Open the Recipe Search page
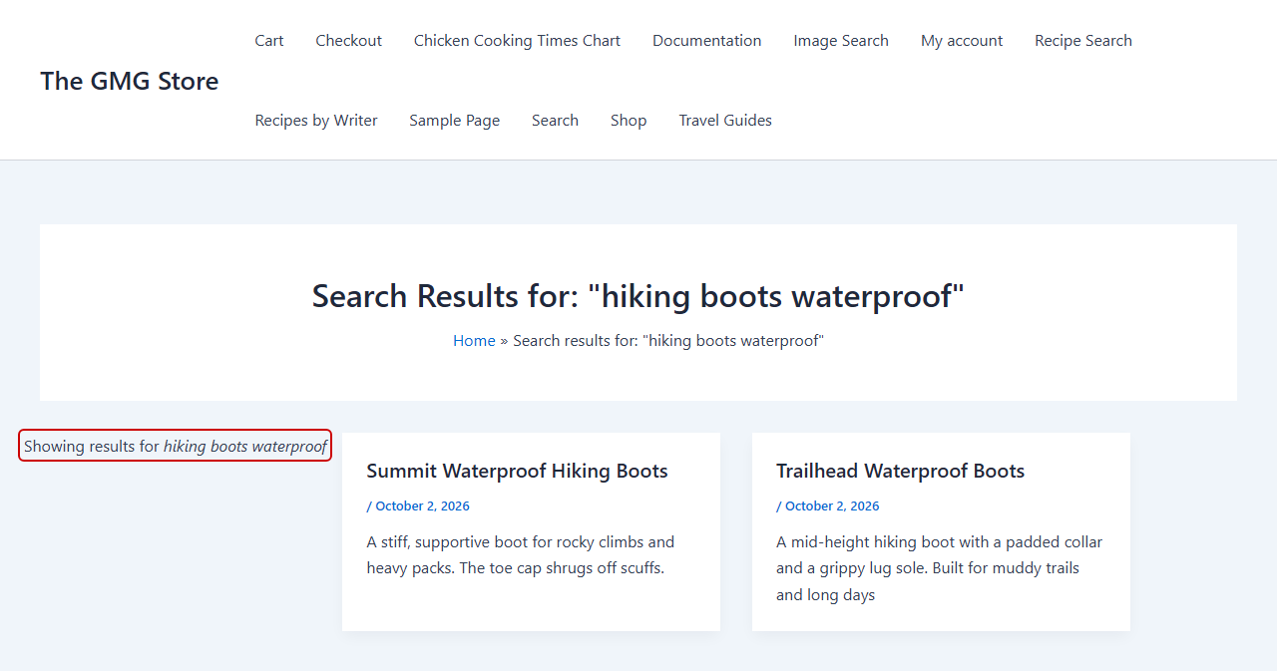The height and width of the screenshot is (671, 1277). pyautogui.click(x=1083, y=41)
